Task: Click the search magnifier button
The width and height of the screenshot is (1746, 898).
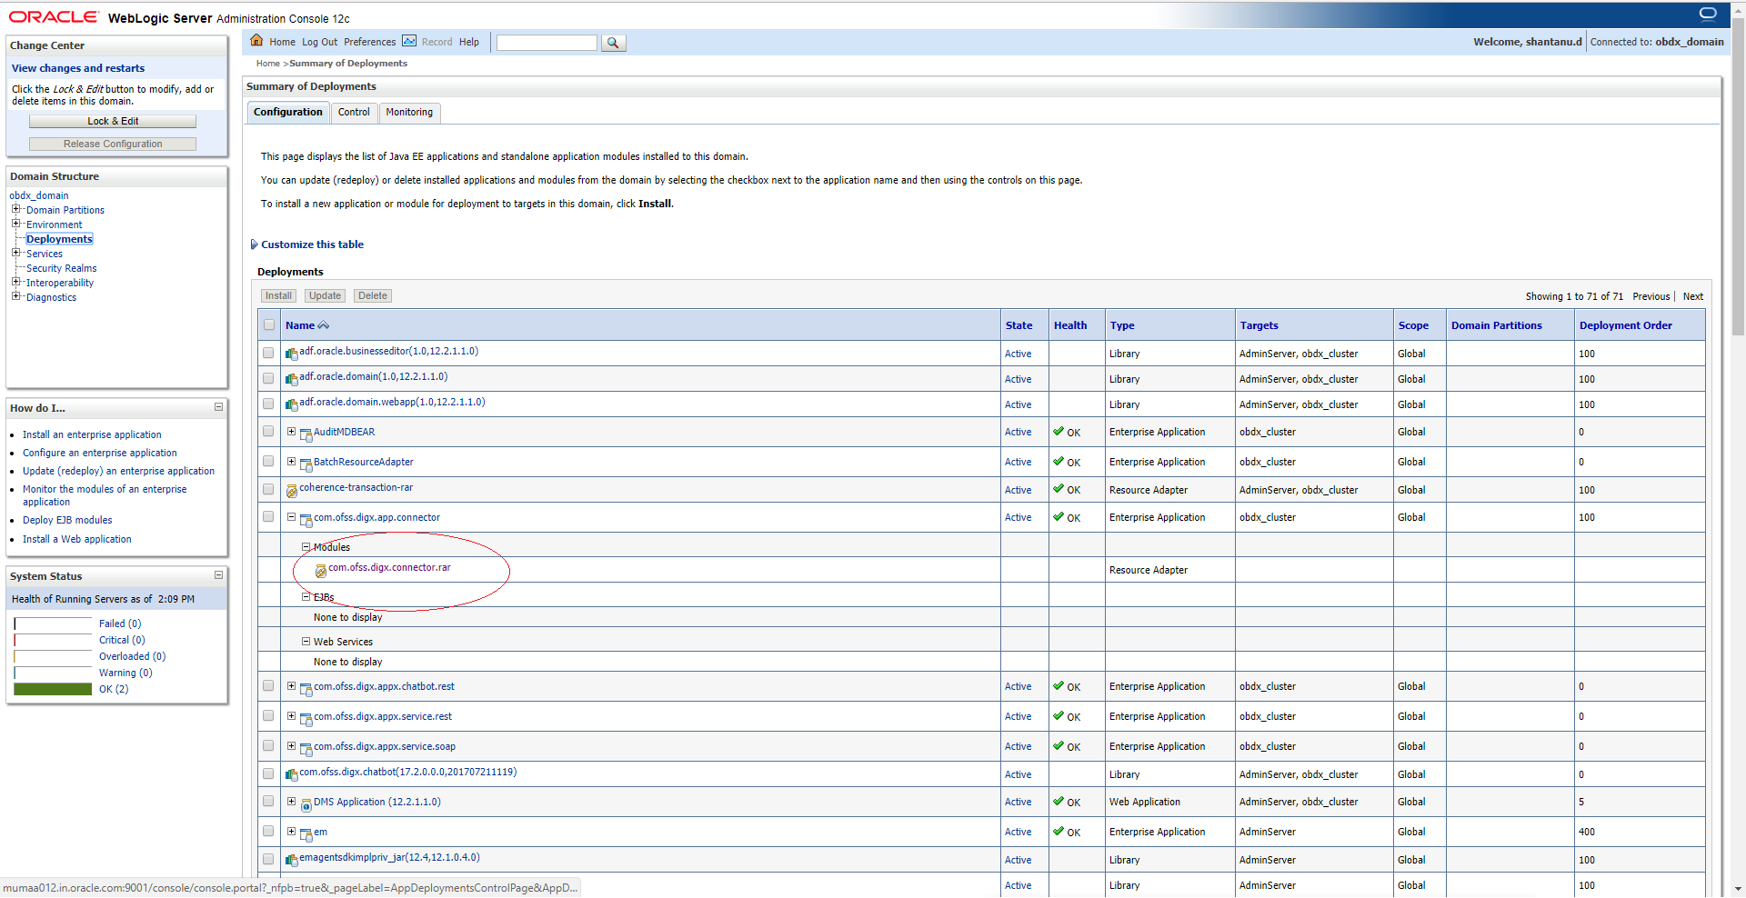Action: click(614, 43)
